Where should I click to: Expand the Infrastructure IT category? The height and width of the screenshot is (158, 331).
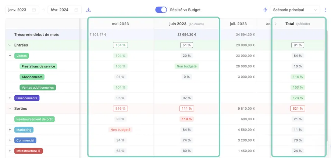[10, 151]
